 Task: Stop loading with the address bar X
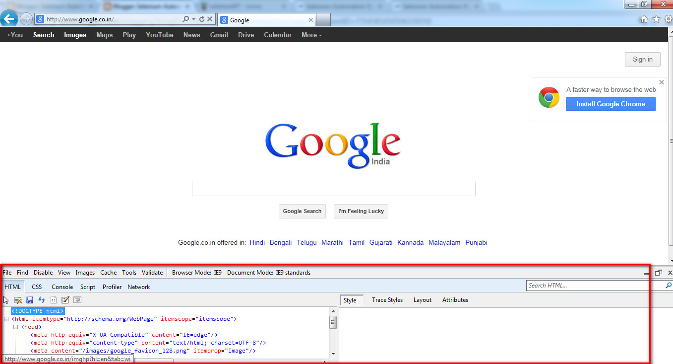tap(210, 19)
